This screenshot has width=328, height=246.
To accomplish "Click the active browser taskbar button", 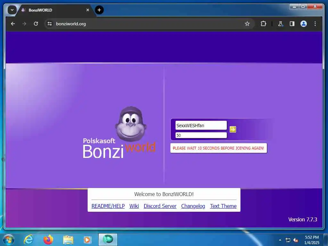I will pos(108,240).
